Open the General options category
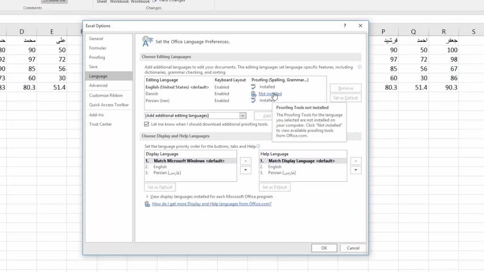Viewport: 484px width, 272px height. [96, 39]
